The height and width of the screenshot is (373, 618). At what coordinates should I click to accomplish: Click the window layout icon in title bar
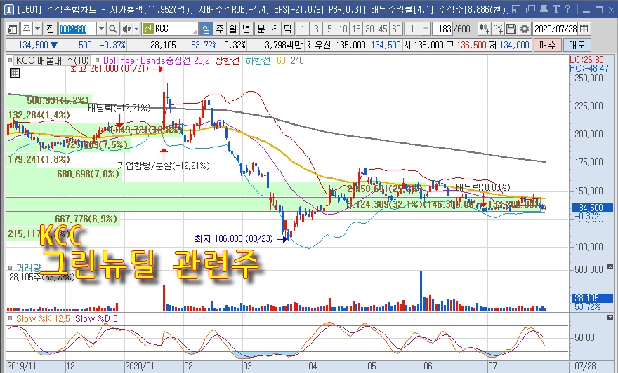pyautogui.click(x=516, y=9)
